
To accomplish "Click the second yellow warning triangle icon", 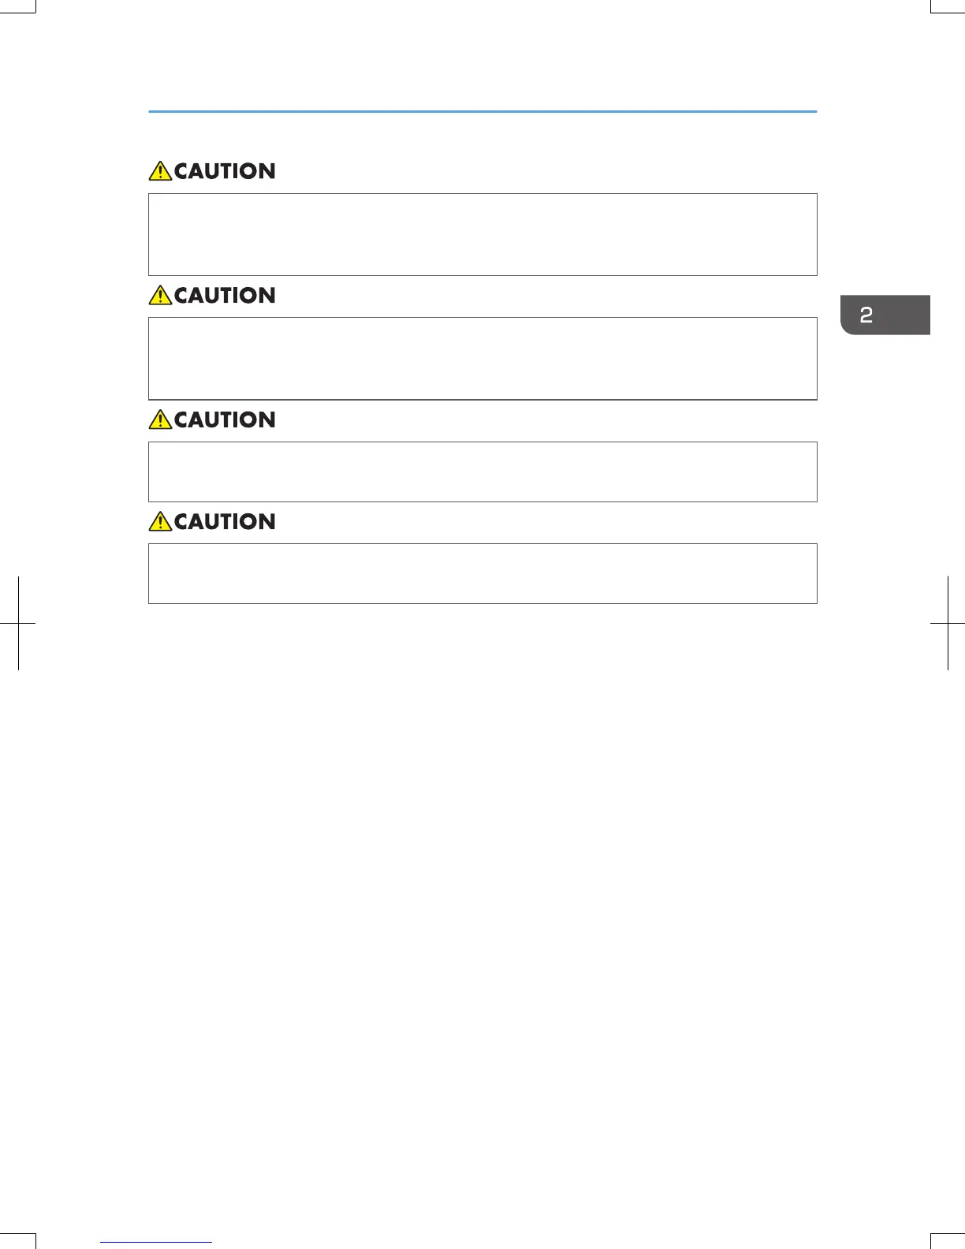I will 160,296.
